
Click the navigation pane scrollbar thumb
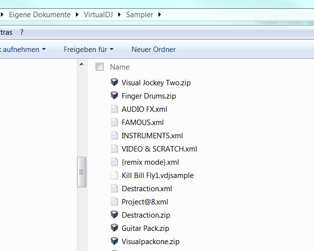tap(82, 172)
